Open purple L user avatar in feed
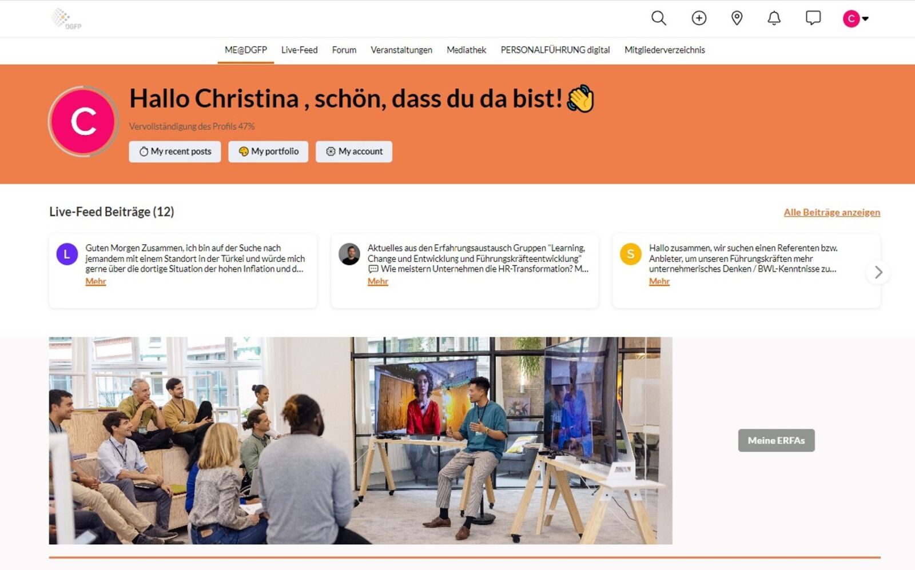The height and width of the screenshot is (570, 915). [67, 254]
